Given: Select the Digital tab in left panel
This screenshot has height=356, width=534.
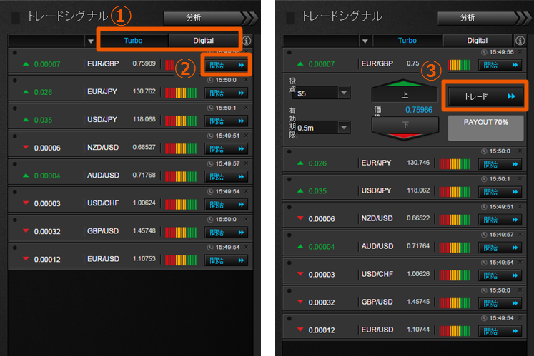Looking at the screenshot, I should (203, 41).
